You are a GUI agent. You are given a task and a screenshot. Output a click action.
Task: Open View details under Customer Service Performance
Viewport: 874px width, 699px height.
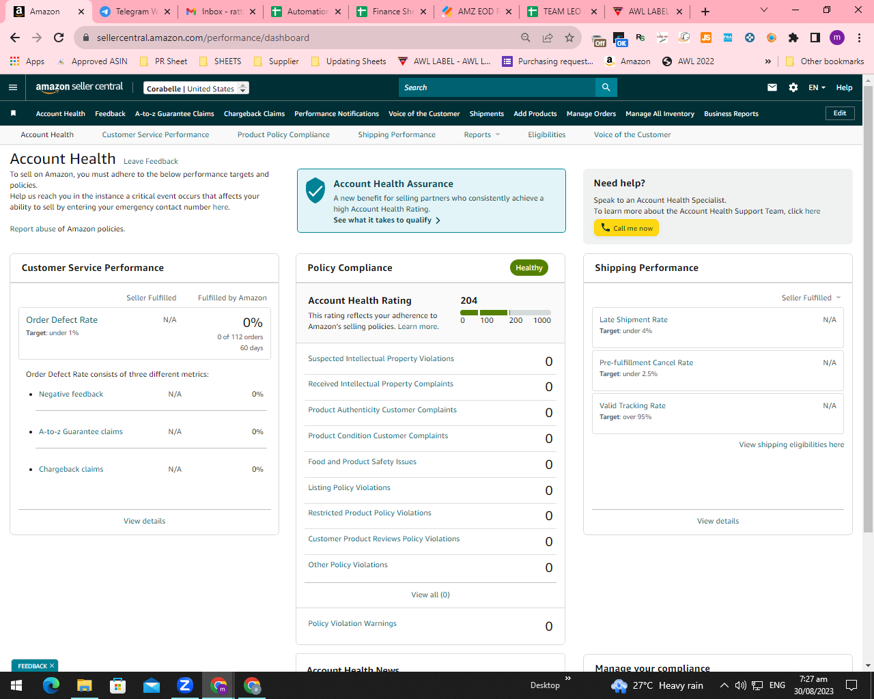pos(145,521)
